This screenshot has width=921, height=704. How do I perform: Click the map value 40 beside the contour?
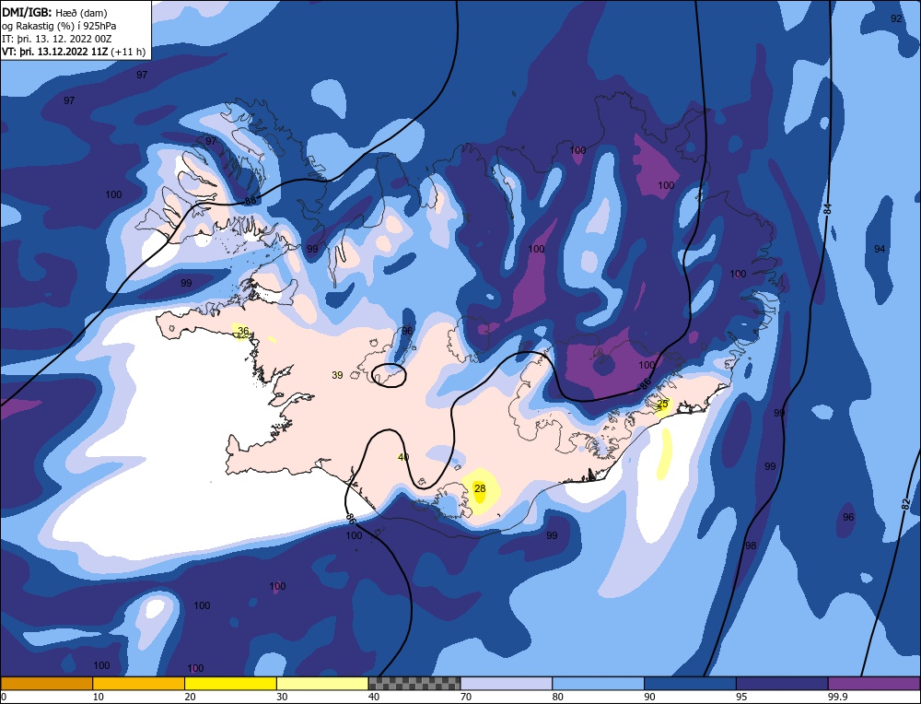pyautogui.click(x=403, y=457)
